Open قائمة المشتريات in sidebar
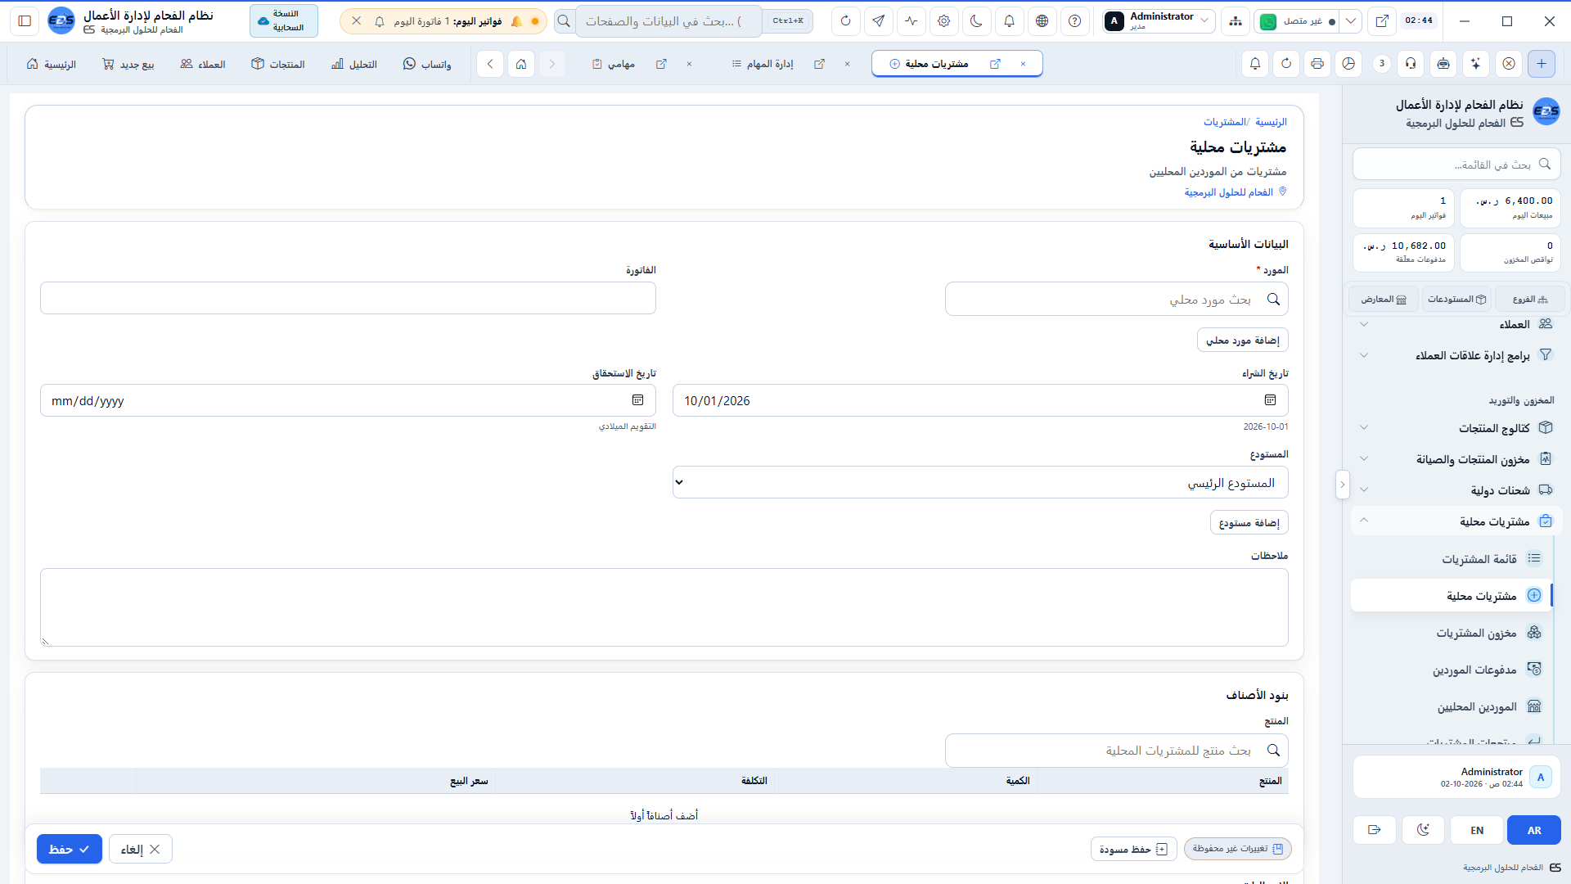 (1452, 559)
